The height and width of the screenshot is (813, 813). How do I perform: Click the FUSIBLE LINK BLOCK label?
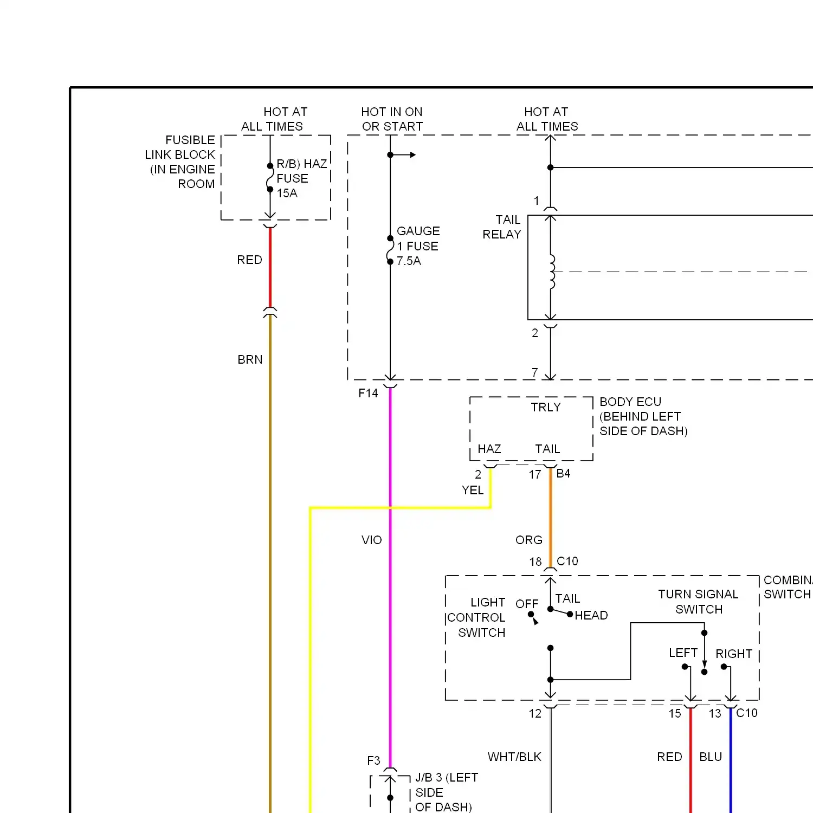180,162
